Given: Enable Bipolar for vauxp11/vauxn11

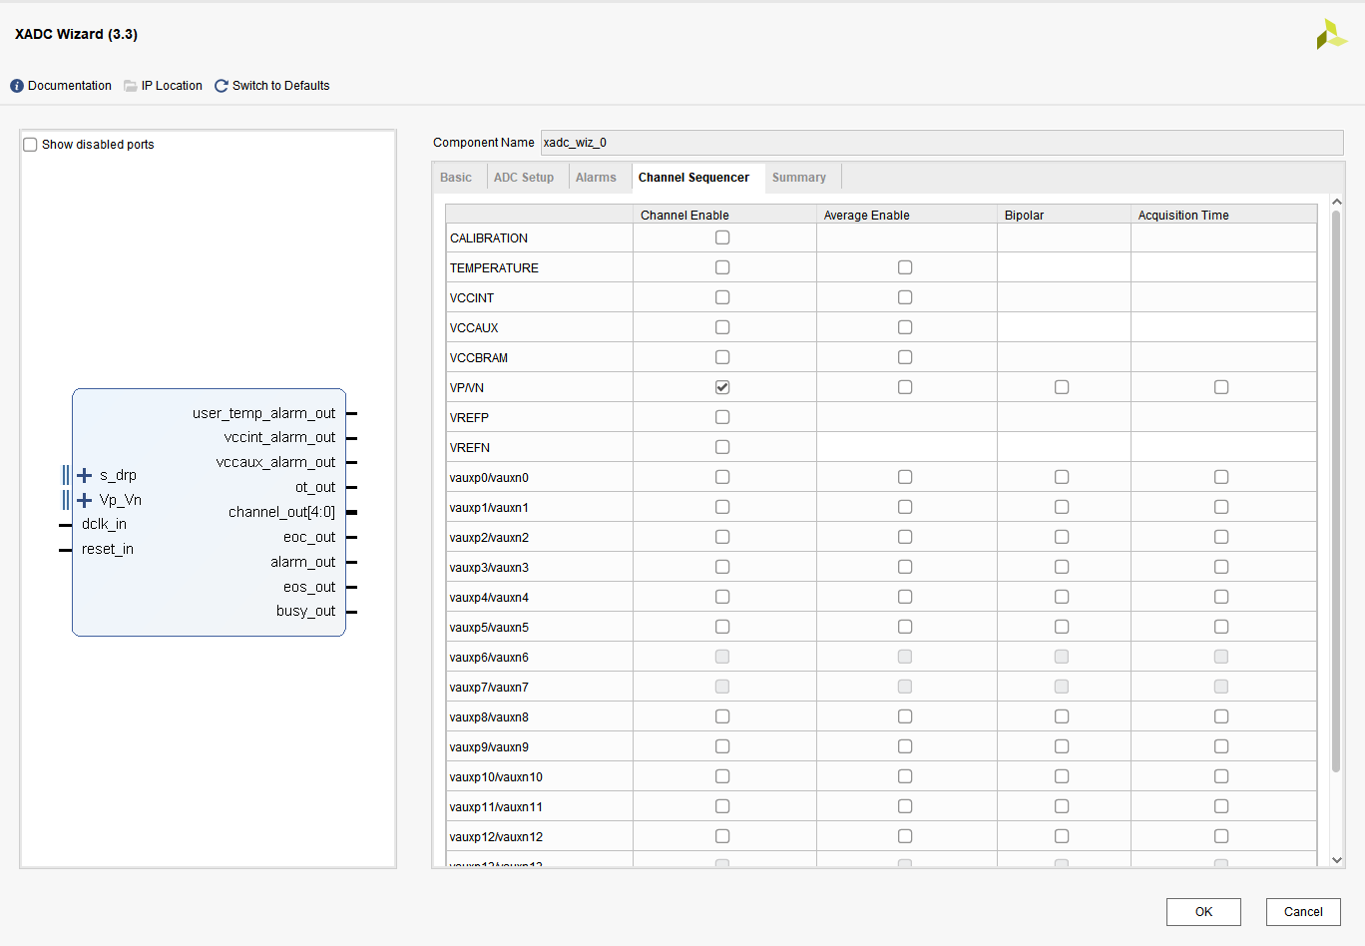Looking at the screenshot, I should tap(1062, 806).
